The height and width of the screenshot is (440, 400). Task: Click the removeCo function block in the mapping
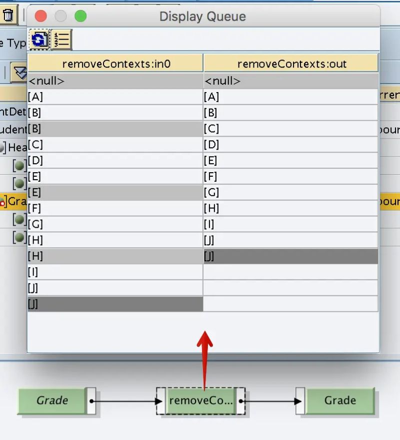(201, 400)
